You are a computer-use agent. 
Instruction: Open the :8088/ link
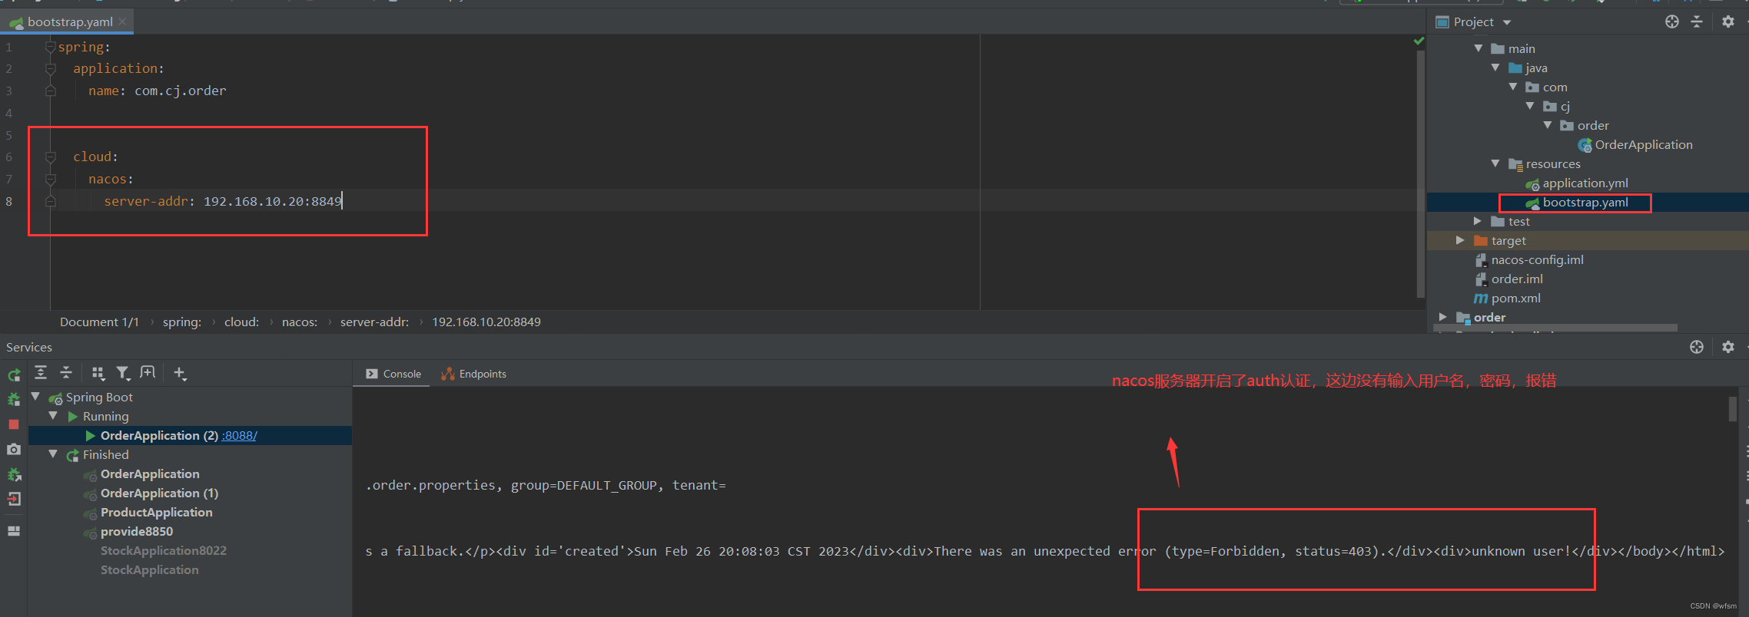coord(239,435)
